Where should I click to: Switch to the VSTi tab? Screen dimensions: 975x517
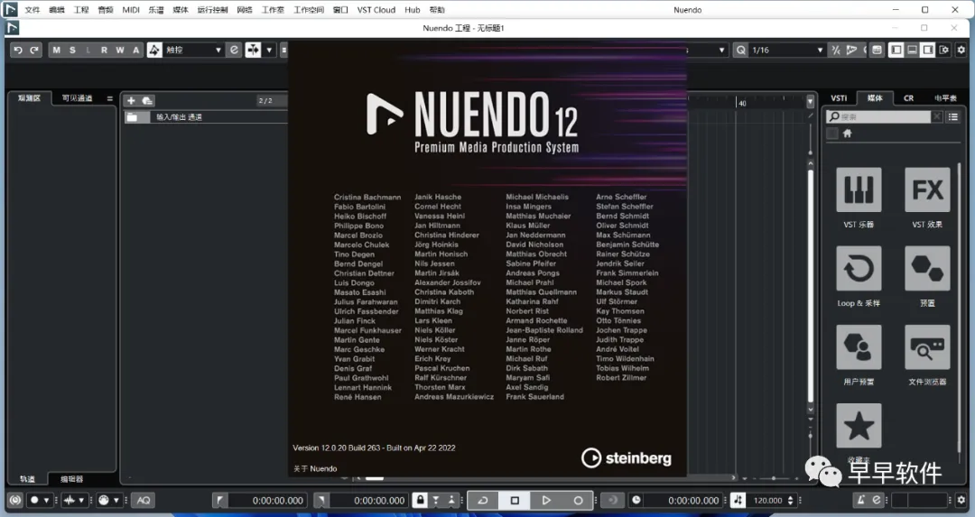[x=839, y=98]
